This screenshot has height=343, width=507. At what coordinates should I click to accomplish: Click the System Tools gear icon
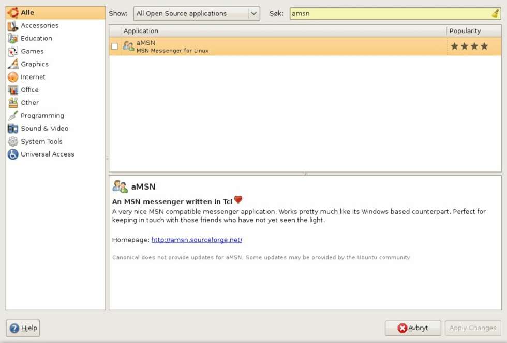pyautogui.click(x=13, y=142)
